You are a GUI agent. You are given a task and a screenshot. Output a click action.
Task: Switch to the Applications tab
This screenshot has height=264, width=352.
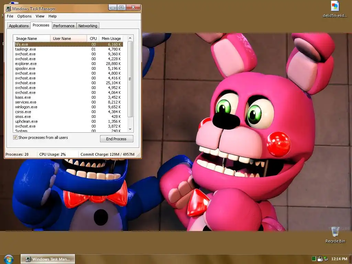[19, 26]
